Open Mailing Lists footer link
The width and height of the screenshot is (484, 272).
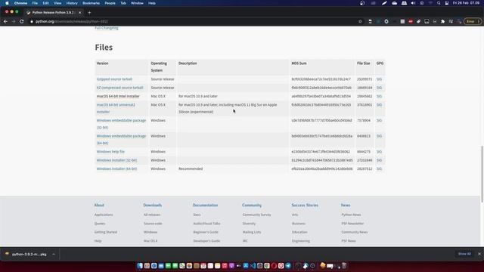(252, 232)
